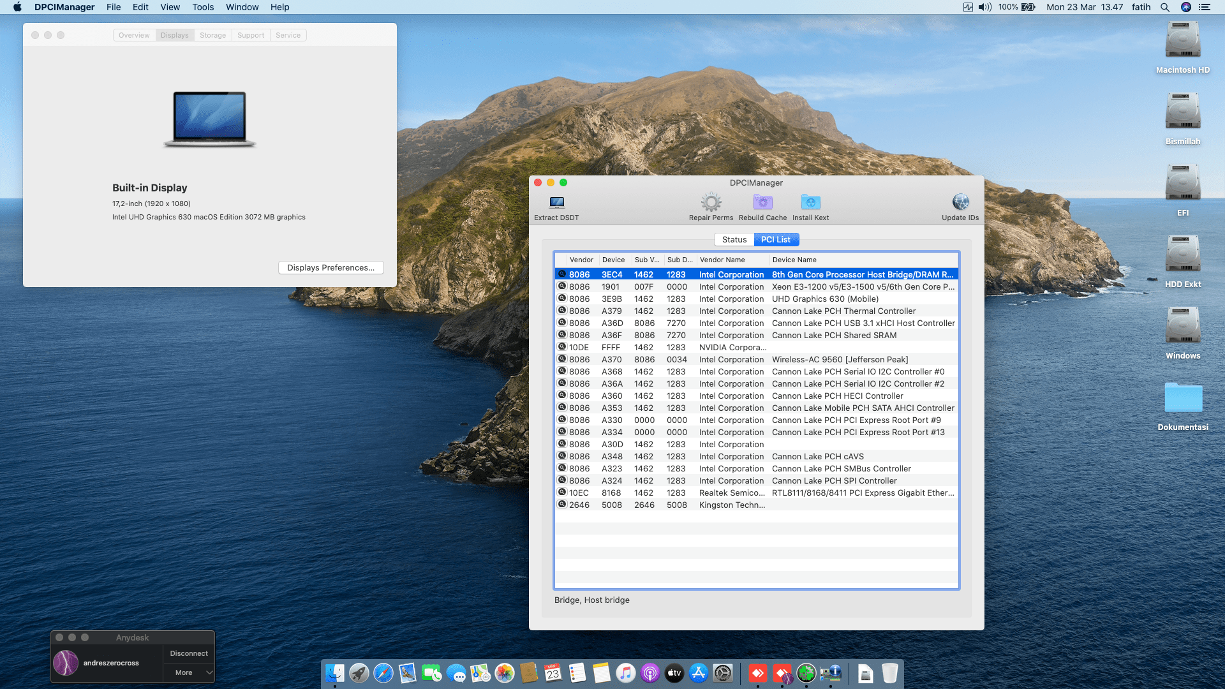The width and height of the screenshot is (1225, 689).
Task: Open the Help menu
Action: (x=279, y=7)
